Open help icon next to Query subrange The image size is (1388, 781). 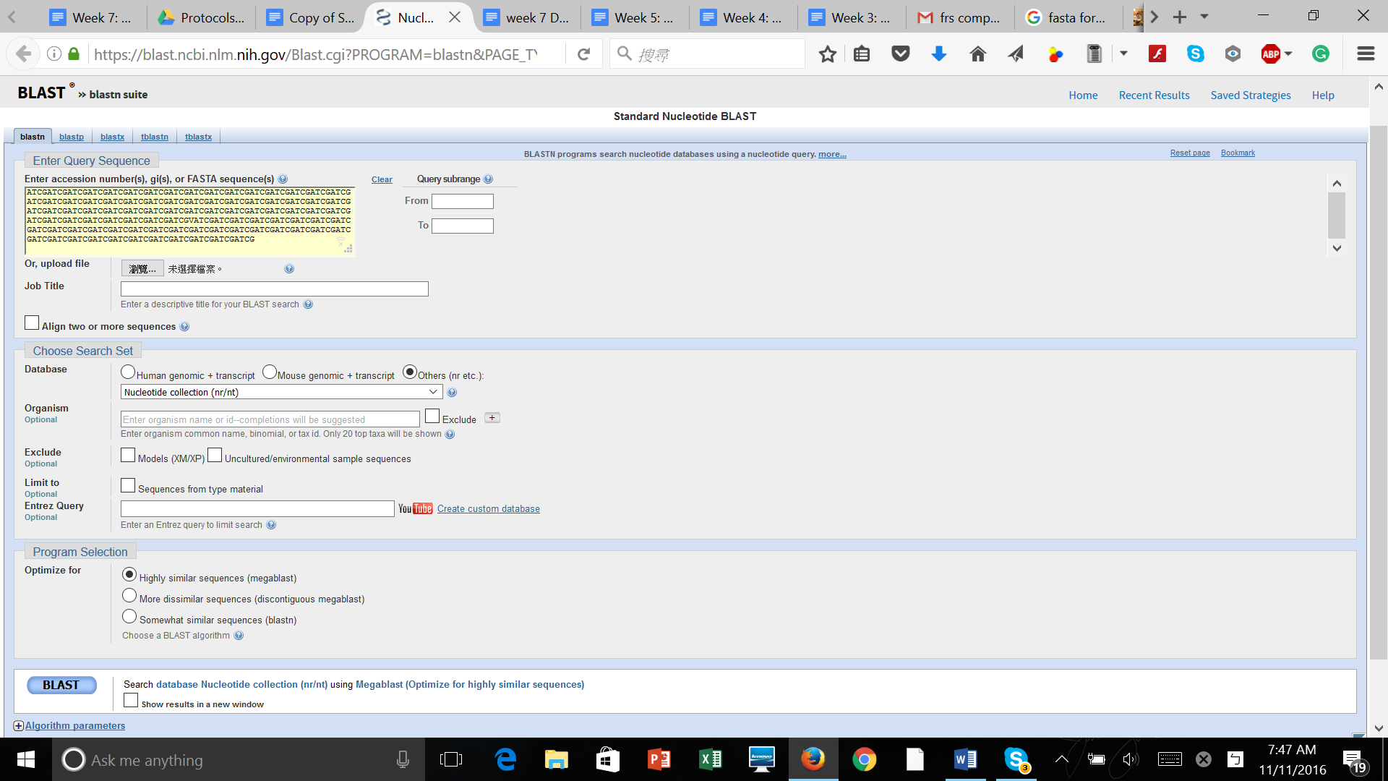tap(488, 179)
